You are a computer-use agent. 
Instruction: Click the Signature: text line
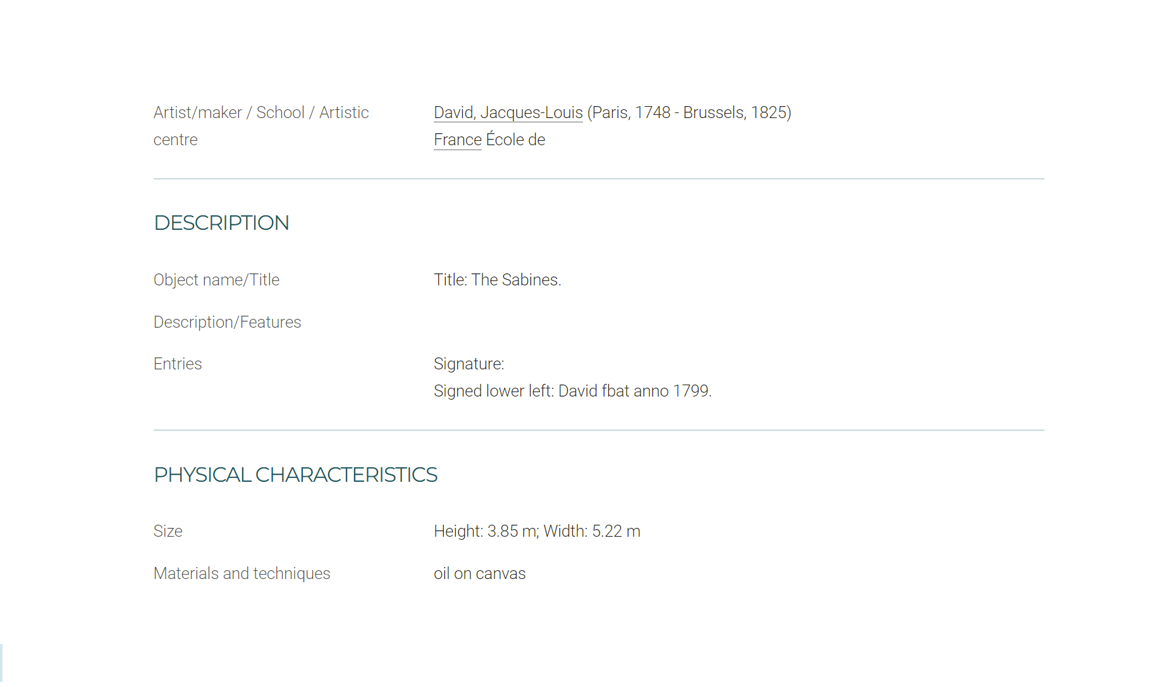point(469,364)
